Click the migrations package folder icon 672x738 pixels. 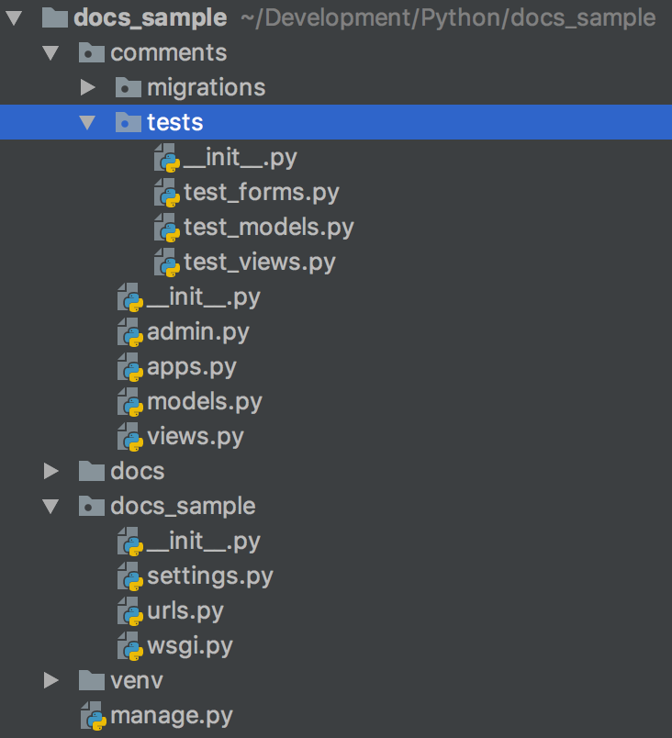pyautogui.click(x=128, y=87)
